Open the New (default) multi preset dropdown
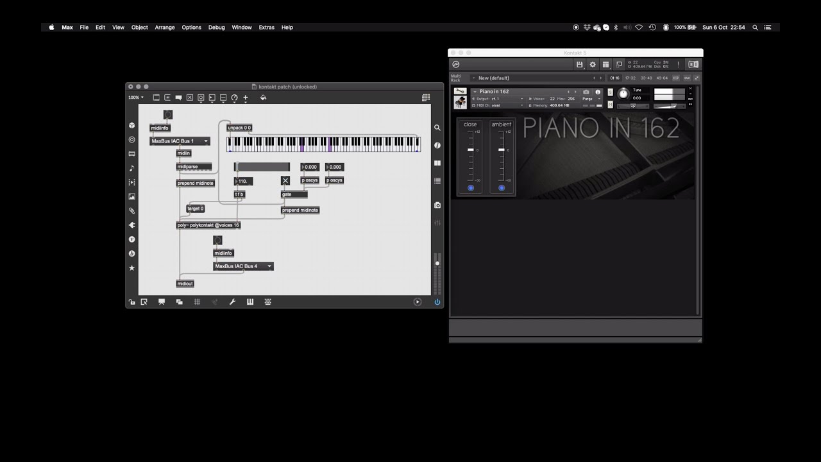This screenshot has width=821, height=462. click(536, 78)
